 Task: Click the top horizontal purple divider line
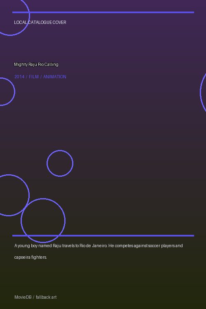click(103, 12)
